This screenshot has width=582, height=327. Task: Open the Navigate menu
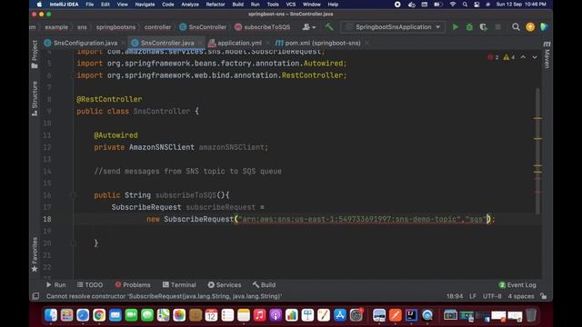coord(145,5)
